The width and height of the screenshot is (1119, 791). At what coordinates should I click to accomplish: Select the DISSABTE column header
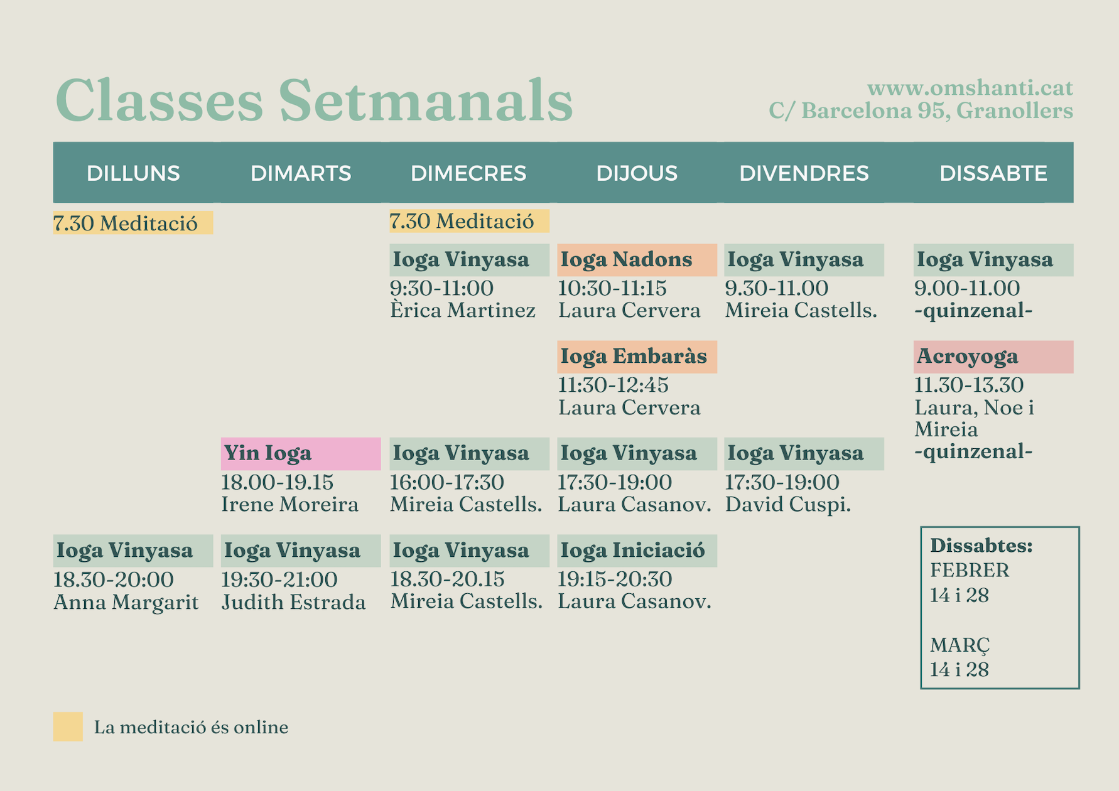[x=993, y=173]
